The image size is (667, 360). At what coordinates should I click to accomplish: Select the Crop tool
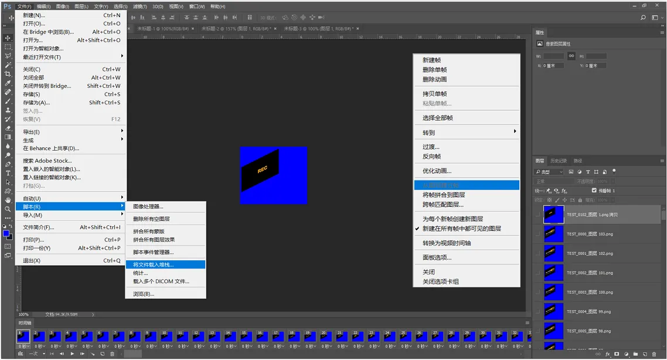coord(8,74)
